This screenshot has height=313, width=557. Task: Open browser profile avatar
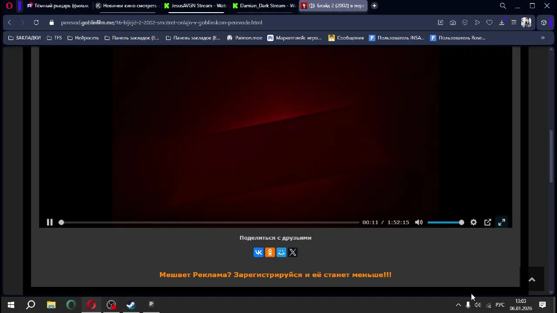526,23
